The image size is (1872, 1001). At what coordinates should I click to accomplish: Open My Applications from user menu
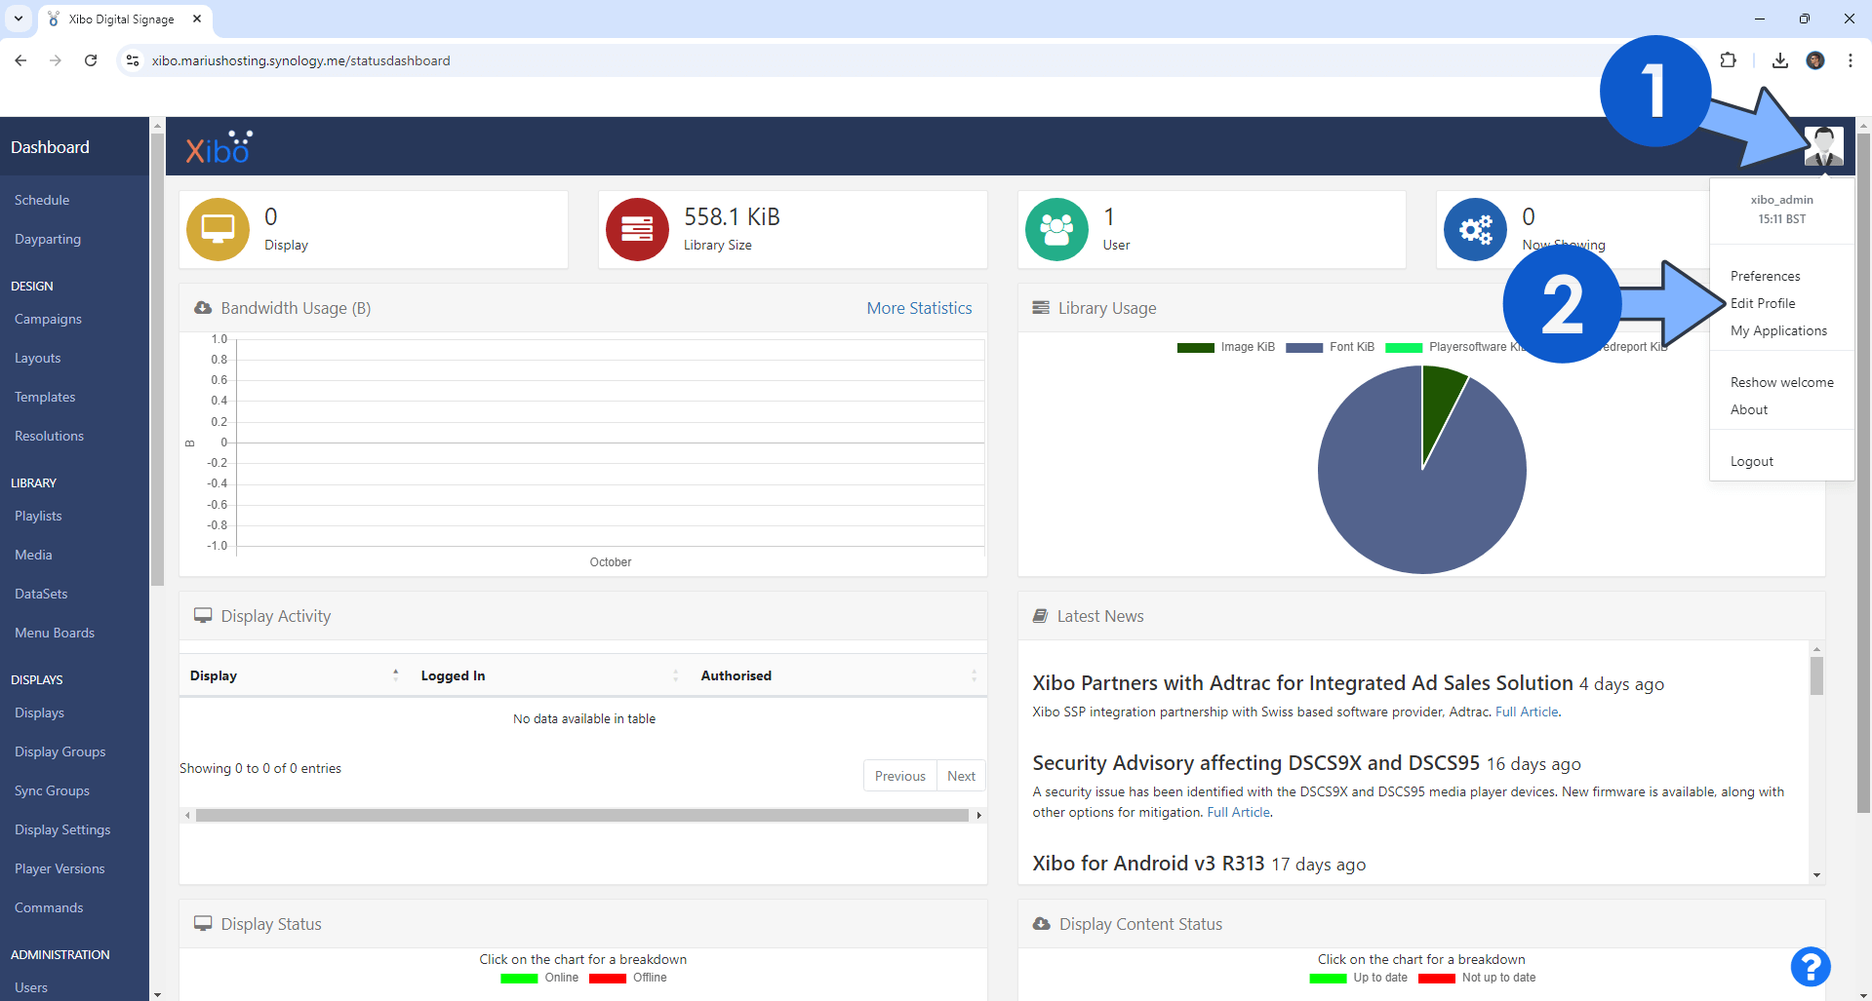coord(1778,330)
